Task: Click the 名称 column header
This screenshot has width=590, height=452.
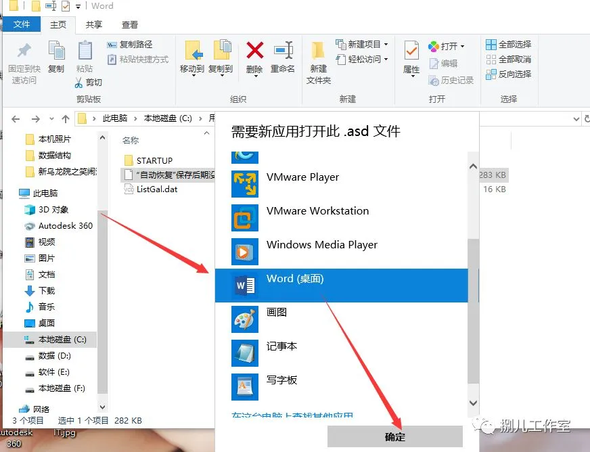Action: tap(131, 140)
